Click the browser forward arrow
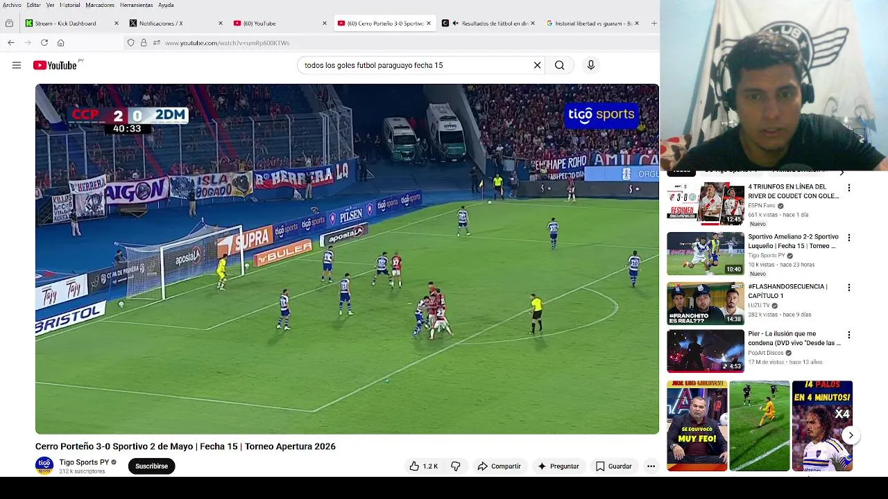 point(28,43)
